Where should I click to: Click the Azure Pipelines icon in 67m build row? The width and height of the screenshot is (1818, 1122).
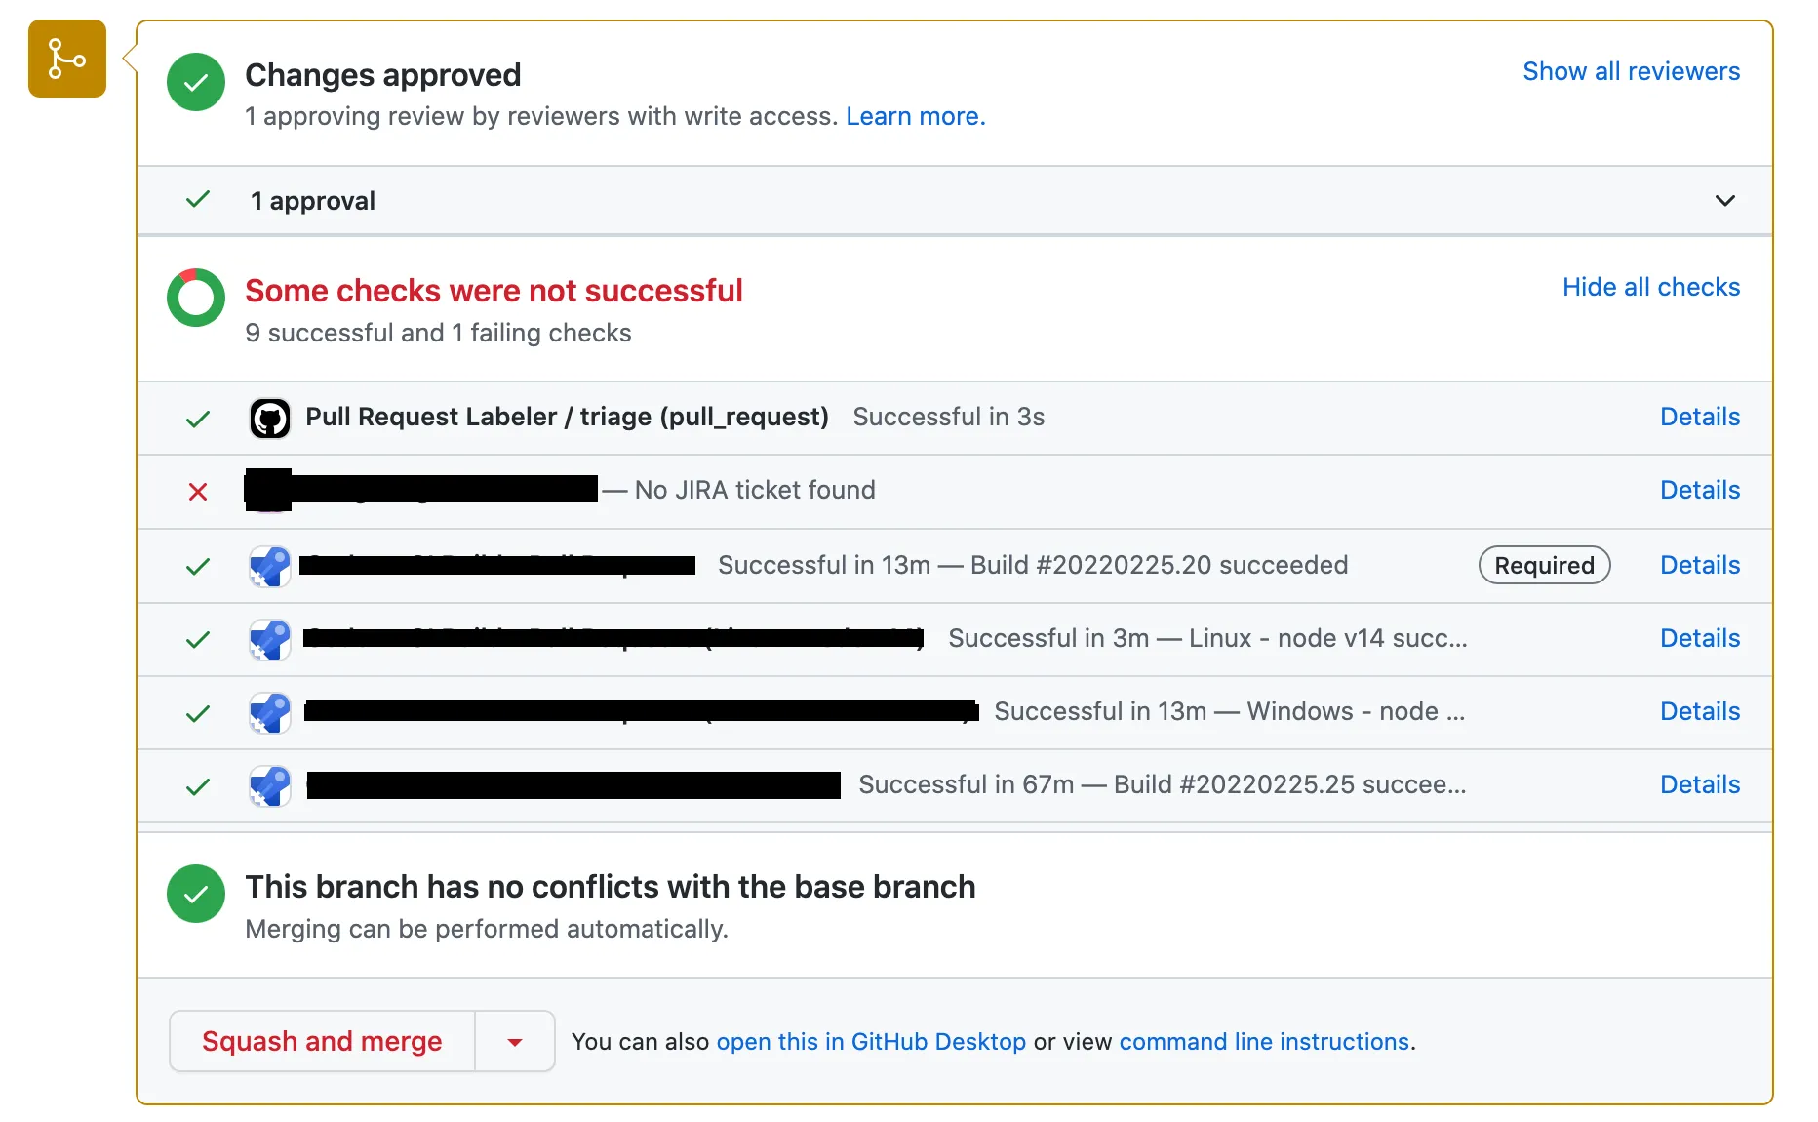click(x=270, y=785)
